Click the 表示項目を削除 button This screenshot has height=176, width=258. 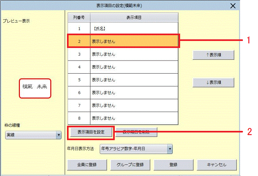point(136,132)
